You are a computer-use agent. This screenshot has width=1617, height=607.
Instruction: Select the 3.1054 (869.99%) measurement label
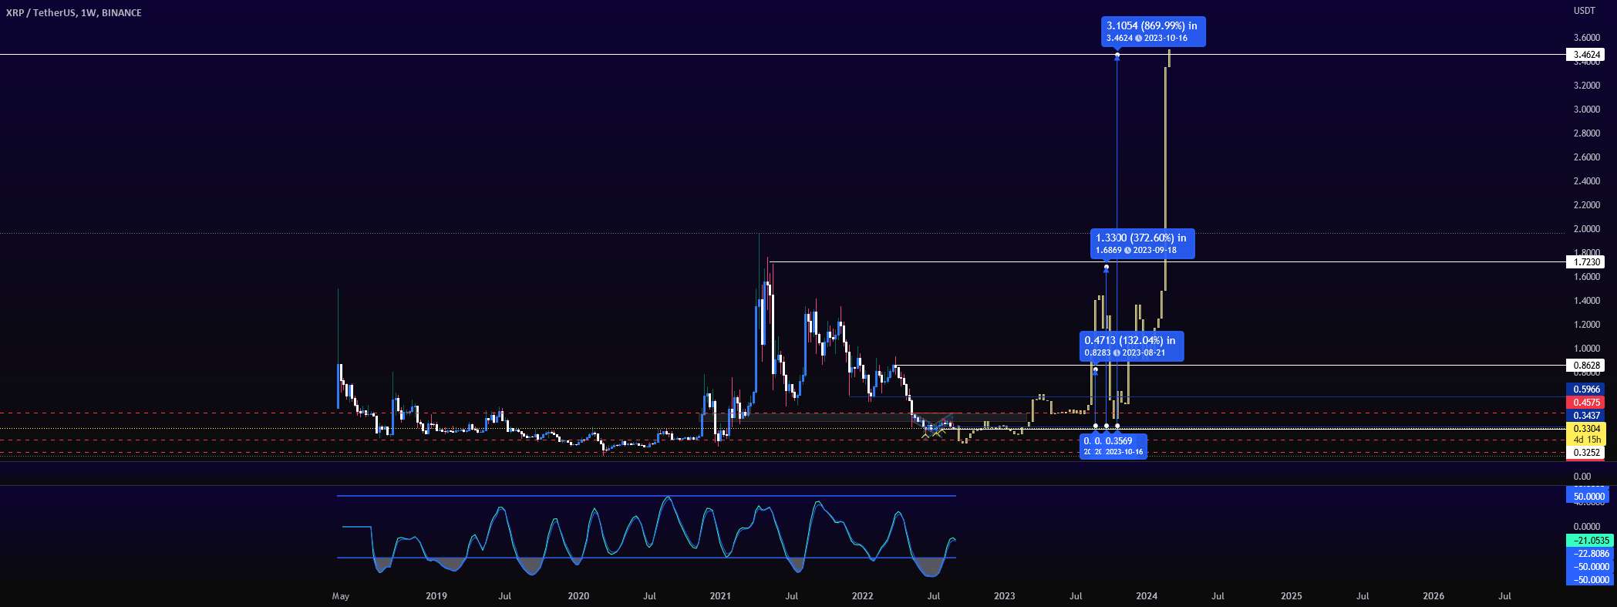(1152, 32)
